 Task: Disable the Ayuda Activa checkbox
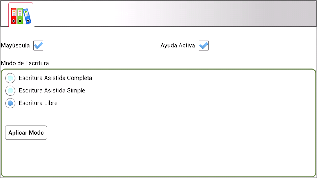coord(204,45)
